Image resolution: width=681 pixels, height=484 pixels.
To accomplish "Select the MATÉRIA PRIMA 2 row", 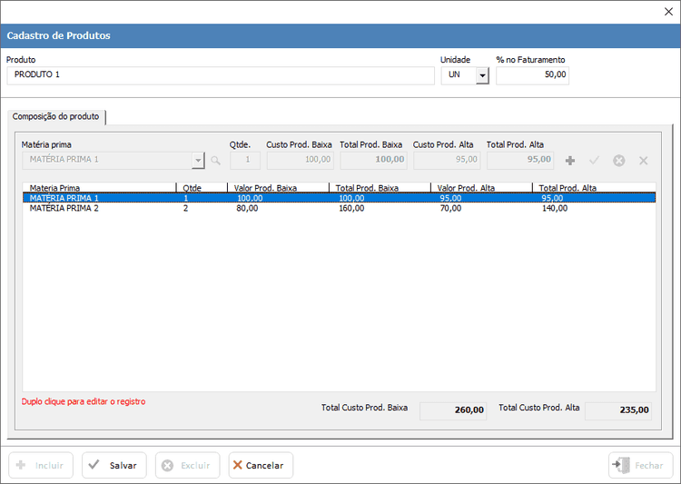I will pyautogui.click(x=339, y=208).
